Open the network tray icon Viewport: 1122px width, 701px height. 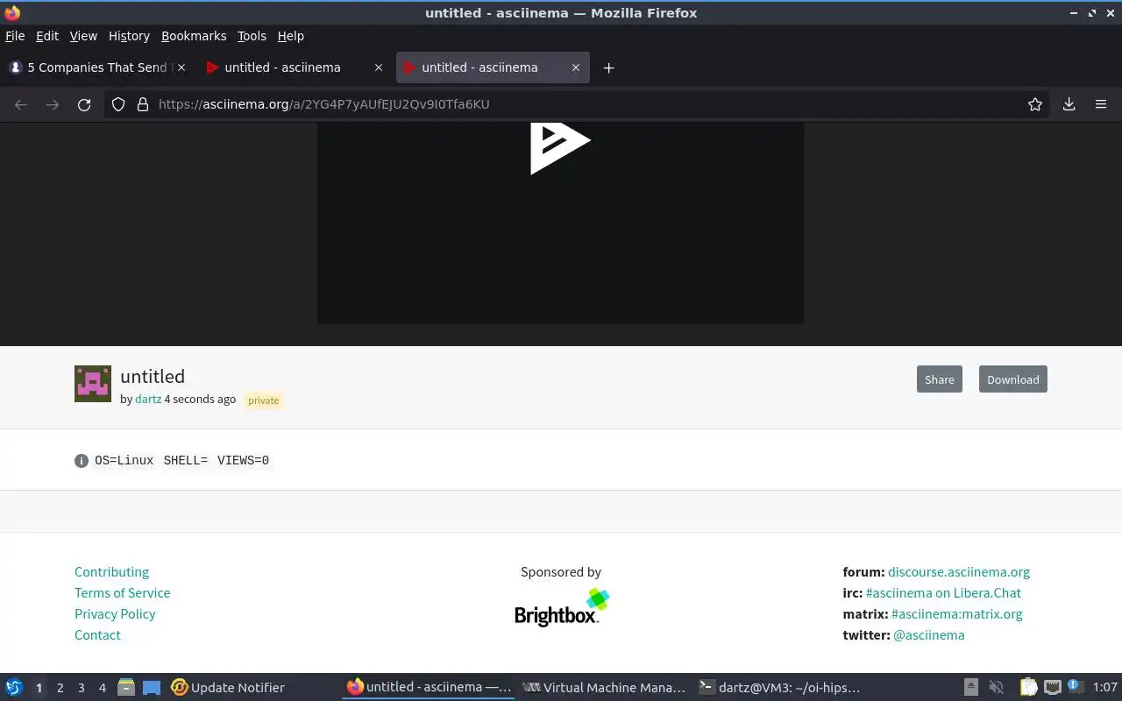[1053, 688]
